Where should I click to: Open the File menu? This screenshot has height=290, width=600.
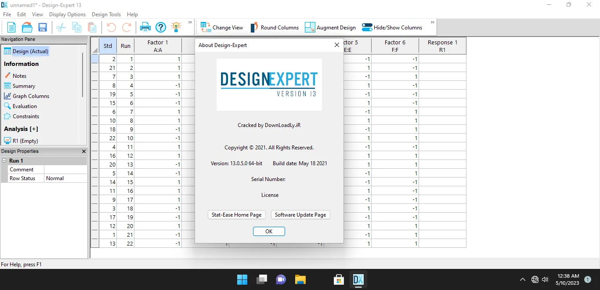[x=7, y=14]
